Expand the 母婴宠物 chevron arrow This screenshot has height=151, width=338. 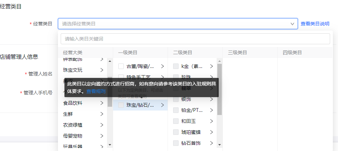coord(102,136)
